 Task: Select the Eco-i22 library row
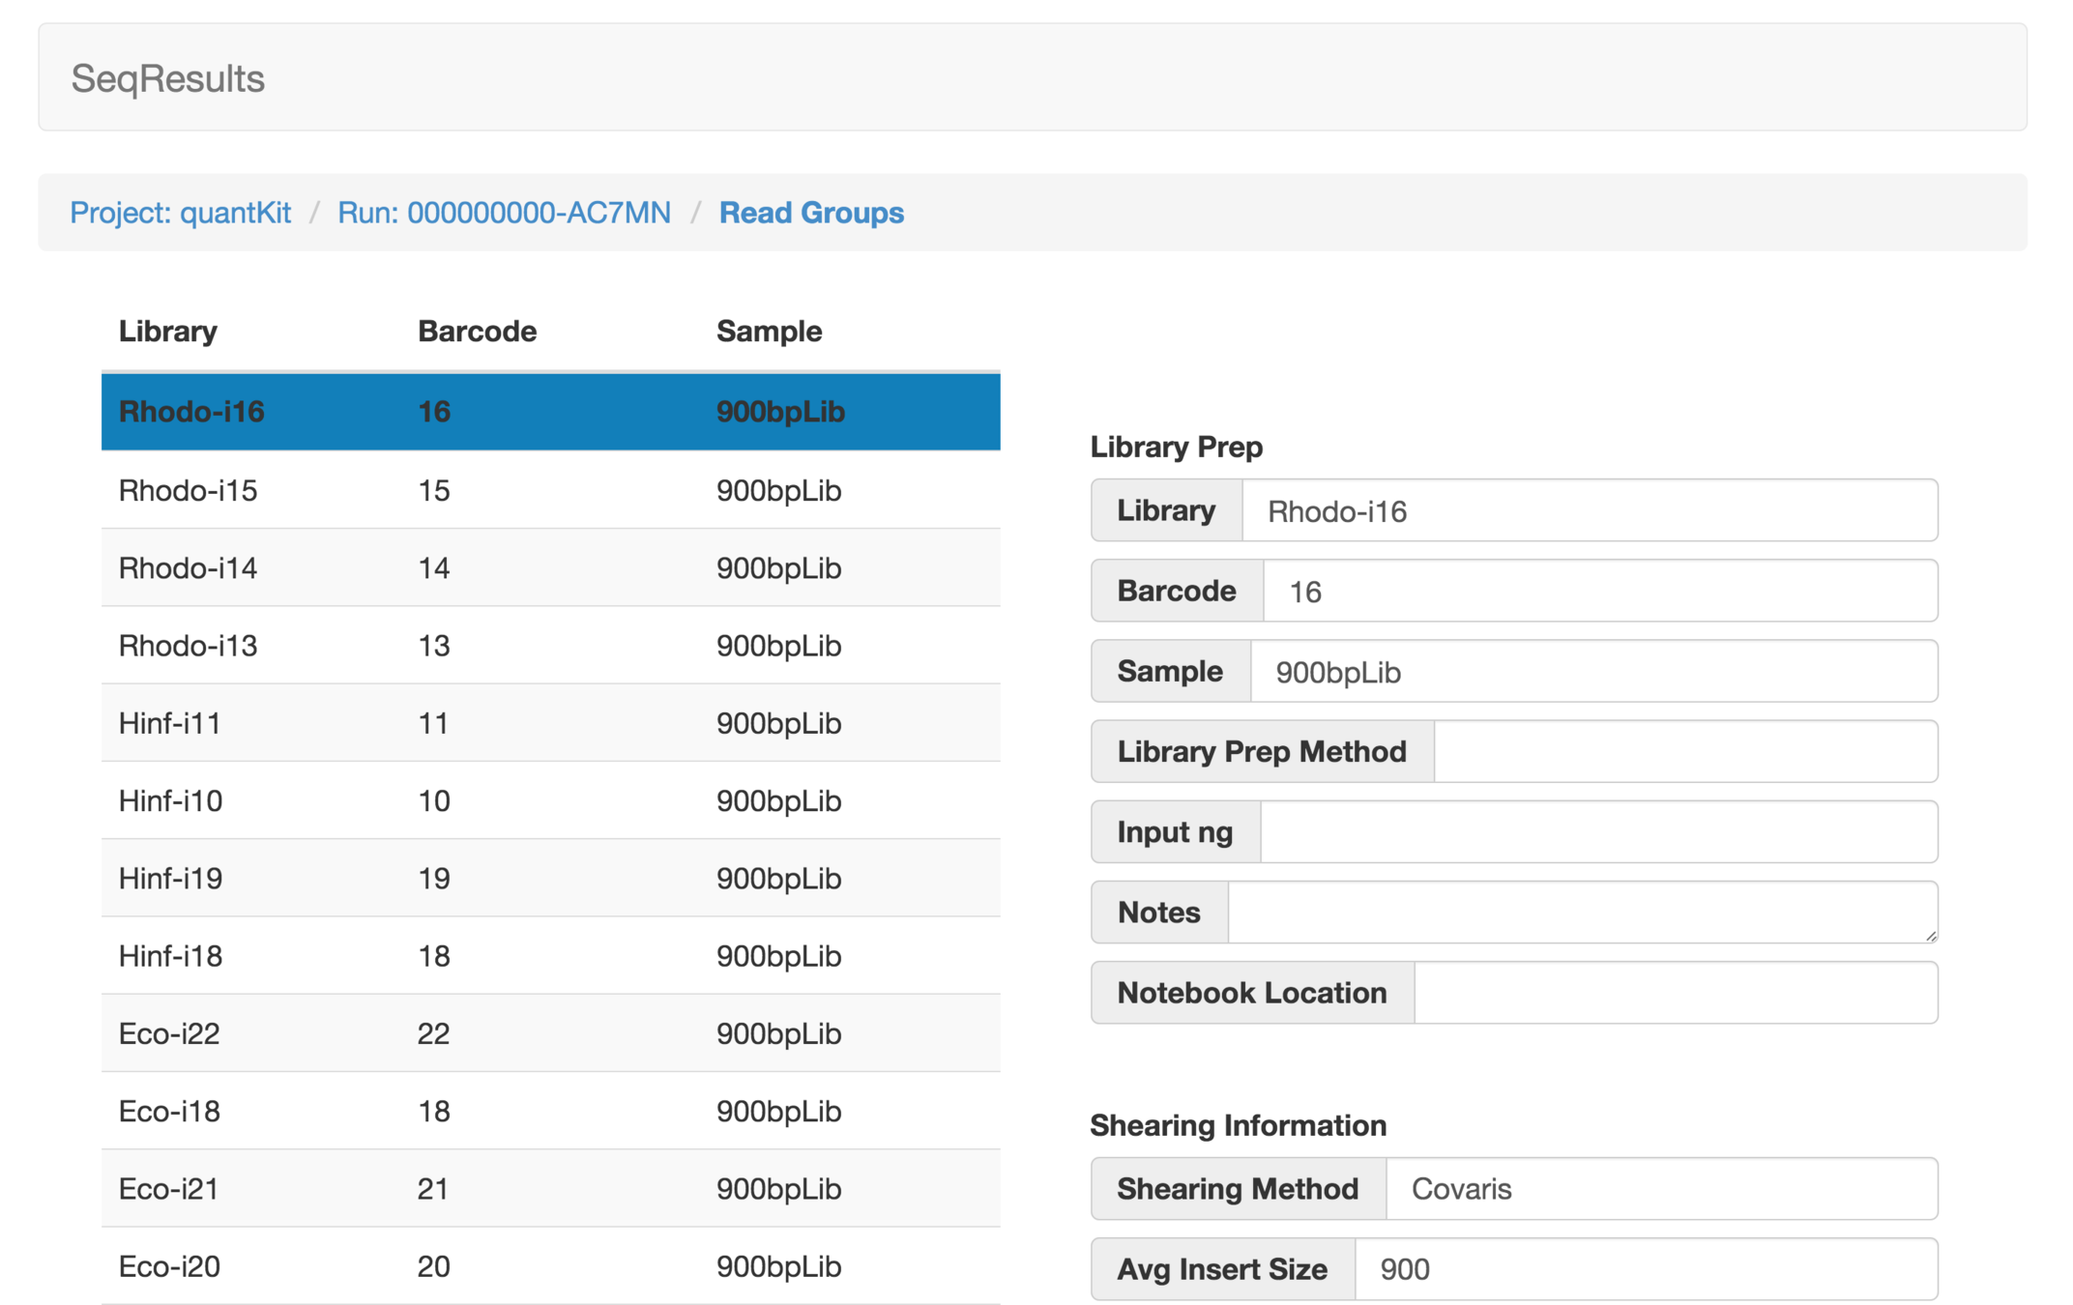[x=549, y=1033]
